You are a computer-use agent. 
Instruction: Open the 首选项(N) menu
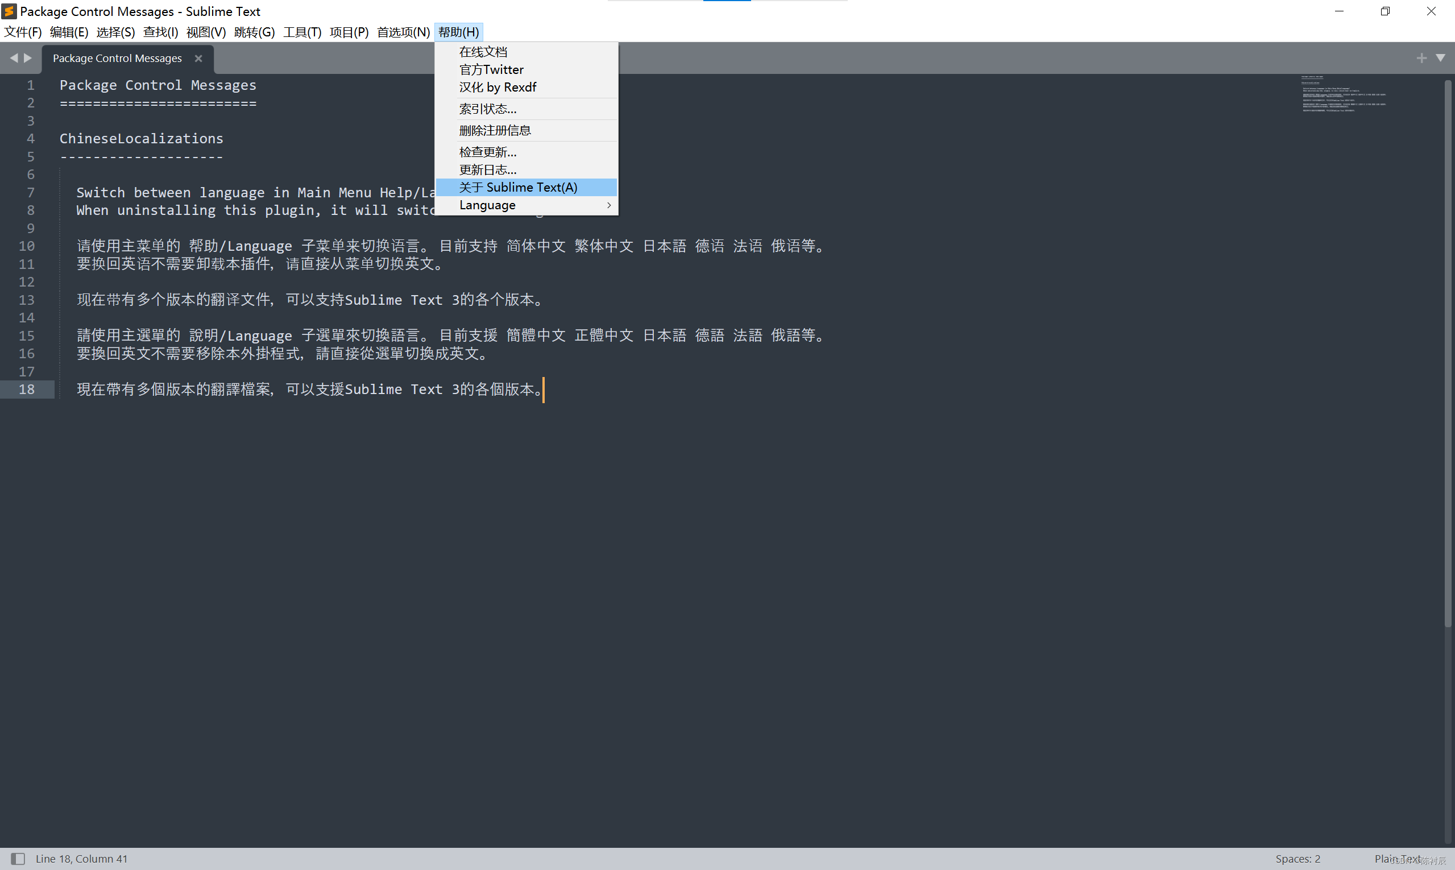tap(403, 32)
